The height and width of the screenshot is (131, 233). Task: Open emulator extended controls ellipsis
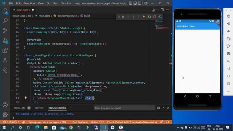[x=229, y=91]
